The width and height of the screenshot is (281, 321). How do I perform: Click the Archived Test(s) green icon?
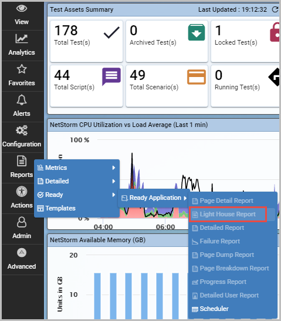pyautogui.click(x=197, y=32)
